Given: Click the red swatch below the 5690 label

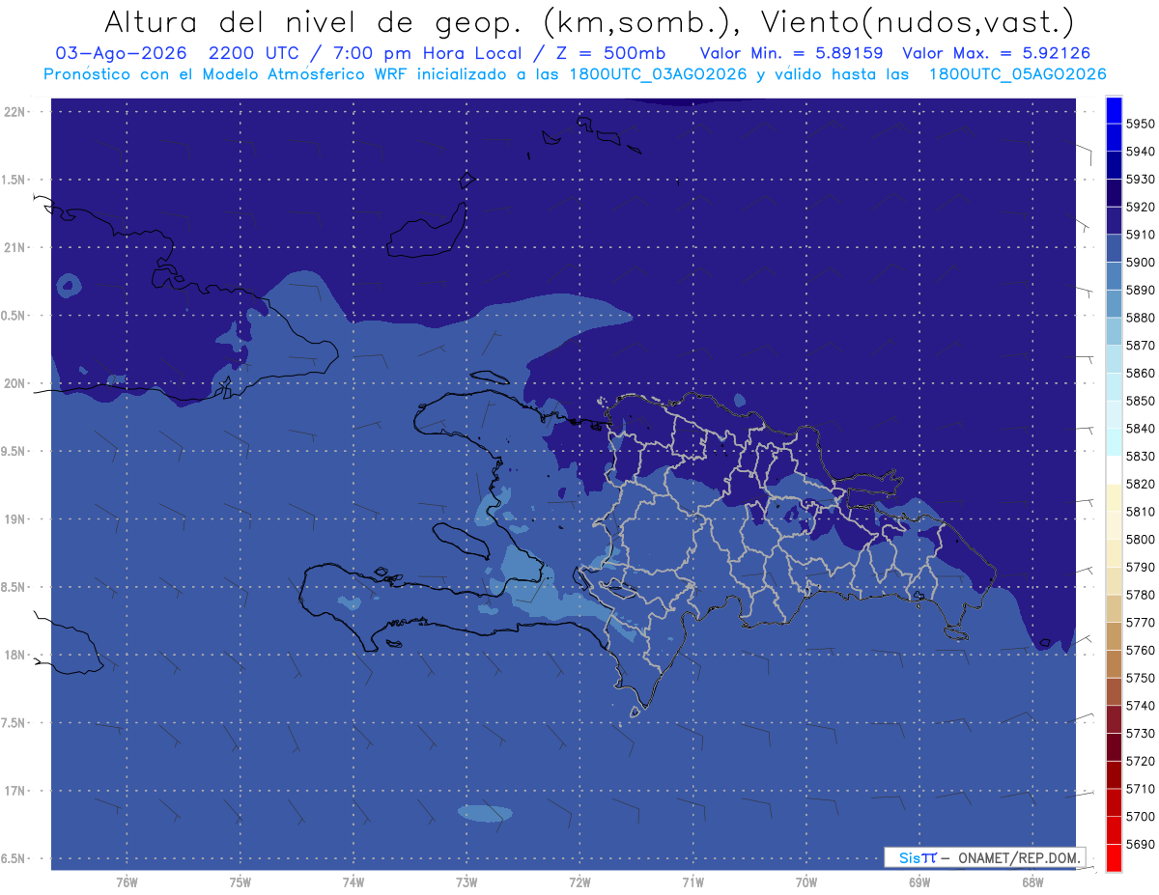Looking at the screenshot, I should coord(1114,857).
